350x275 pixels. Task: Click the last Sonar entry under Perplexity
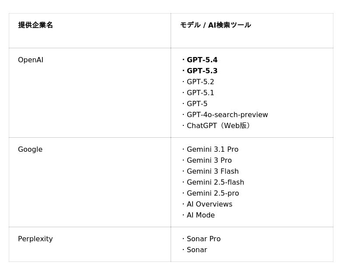197,250
